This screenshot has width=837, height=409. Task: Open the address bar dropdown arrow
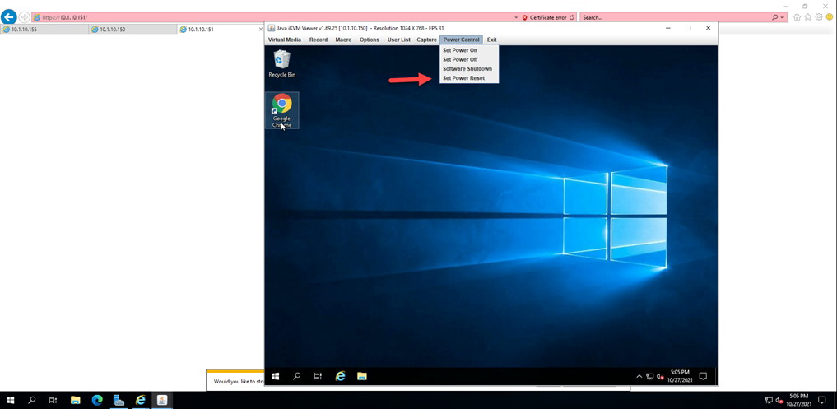[516, 17]
